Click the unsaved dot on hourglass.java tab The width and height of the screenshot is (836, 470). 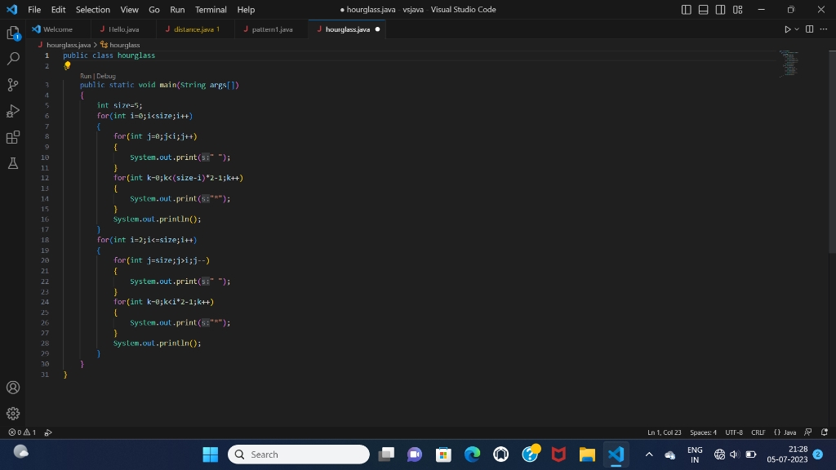point(377,29)
